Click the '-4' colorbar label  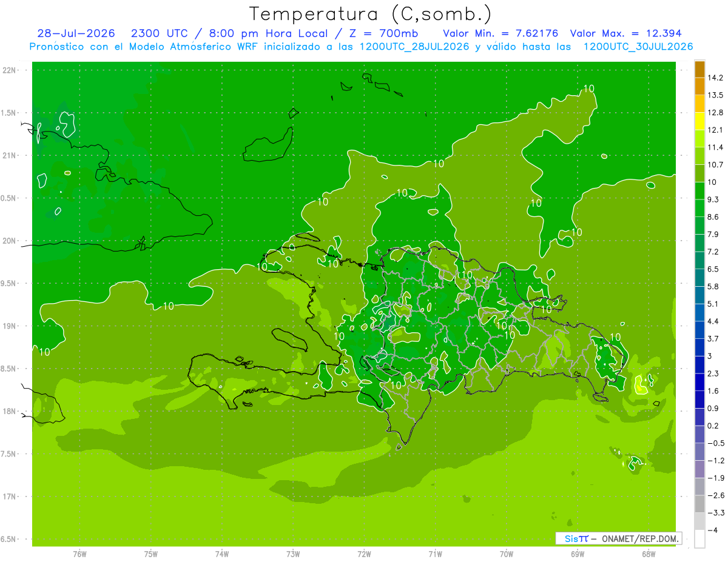[712, 530]
